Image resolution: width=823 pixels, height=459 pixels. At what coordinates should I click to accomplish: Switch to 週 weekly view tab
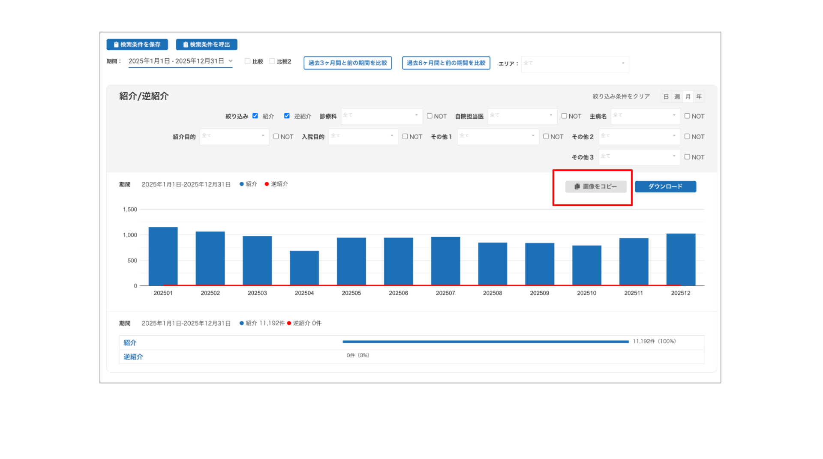pos(677,97)
